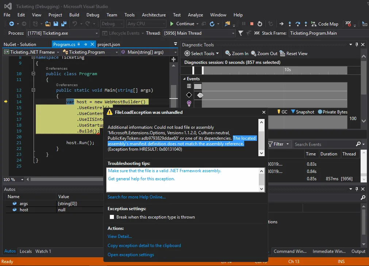This screenshot has width=369, height=266.
Task: Click the Stop Debugging red square icon
Action: 252,24
